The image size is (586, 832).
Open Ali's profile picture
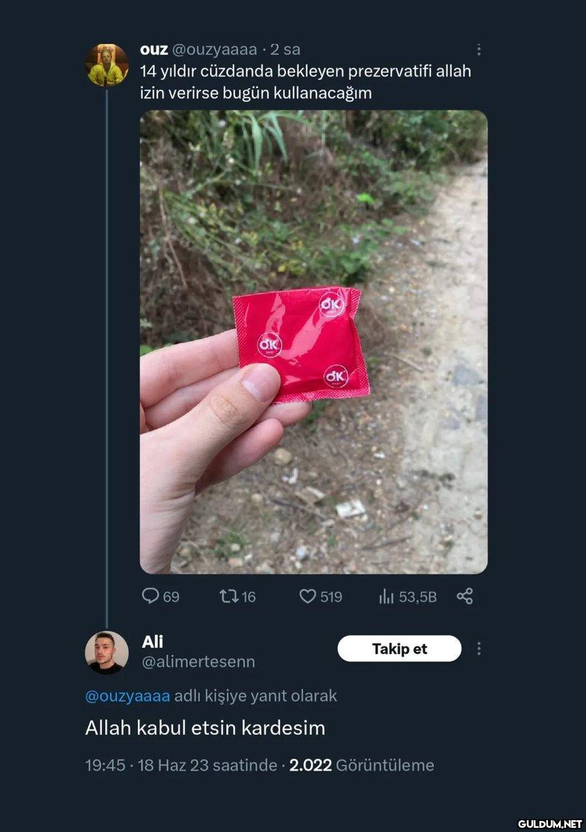click(x=107, y=652)
